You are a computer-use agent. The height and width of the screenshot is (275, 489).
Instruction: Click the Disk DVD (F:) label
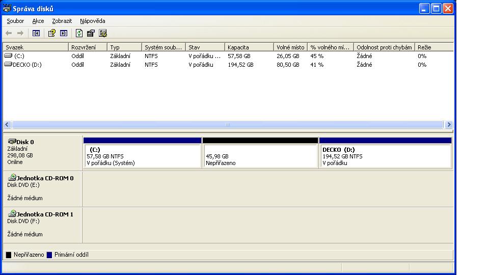(23, 221)
